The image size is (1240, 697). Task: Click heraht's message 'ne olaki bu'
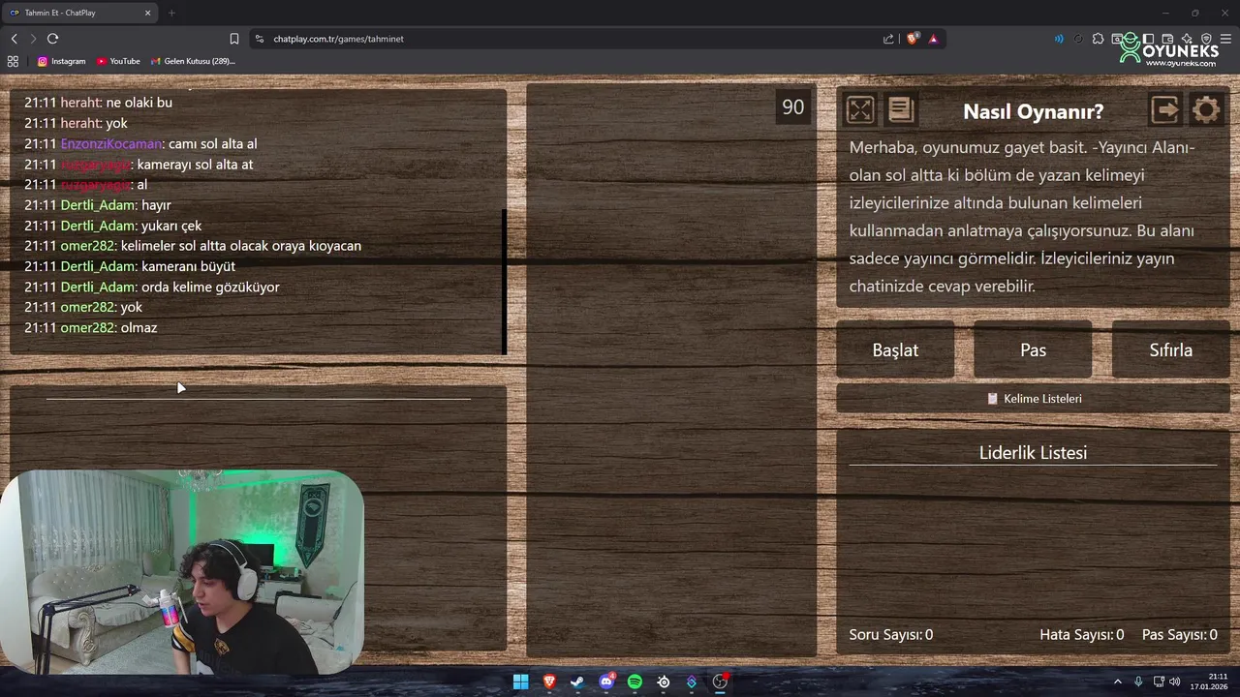coord(139,103)
